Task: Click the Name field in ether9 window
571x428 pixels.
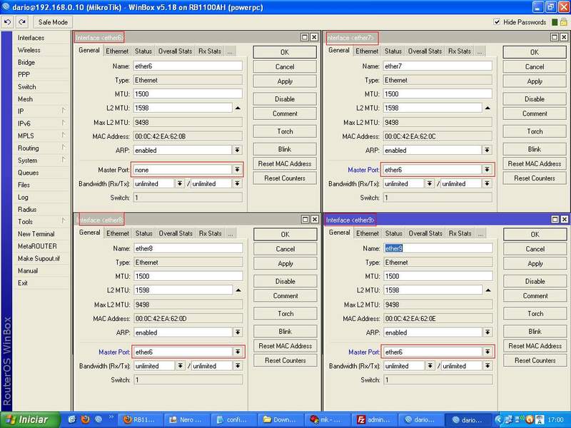Action: [x=438, y=248]
